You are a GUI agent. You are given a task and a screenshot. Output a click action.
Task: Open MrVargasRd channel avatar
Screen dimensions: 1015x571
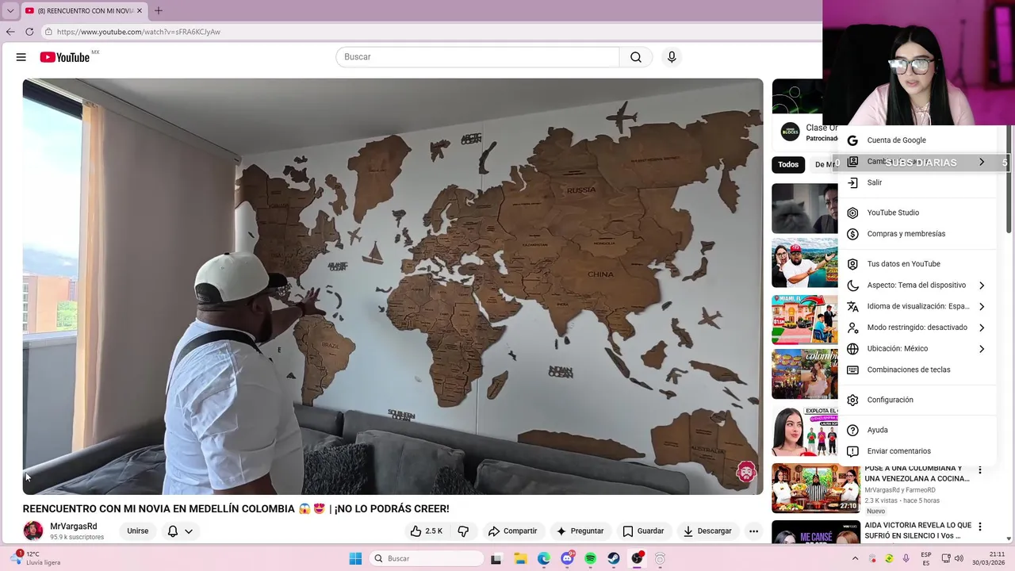click(x=33, y=531)
